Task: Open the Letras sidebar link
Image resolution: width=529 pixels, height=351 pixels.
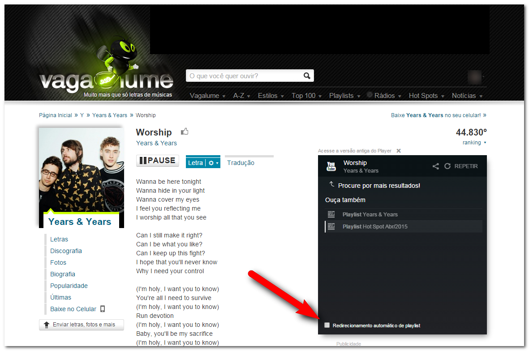Action: tap(59, 239)
